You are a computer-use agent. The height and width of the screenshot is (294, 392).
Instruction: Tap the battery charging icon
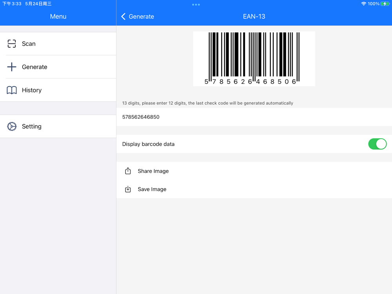click(x=385, y=4)
